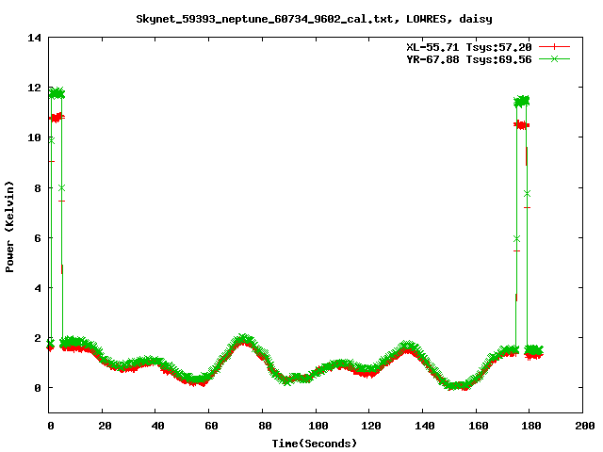Click y-axis tick label 10
The width and height of the screenshot is (603, 452).
click(x=35, y=137)
